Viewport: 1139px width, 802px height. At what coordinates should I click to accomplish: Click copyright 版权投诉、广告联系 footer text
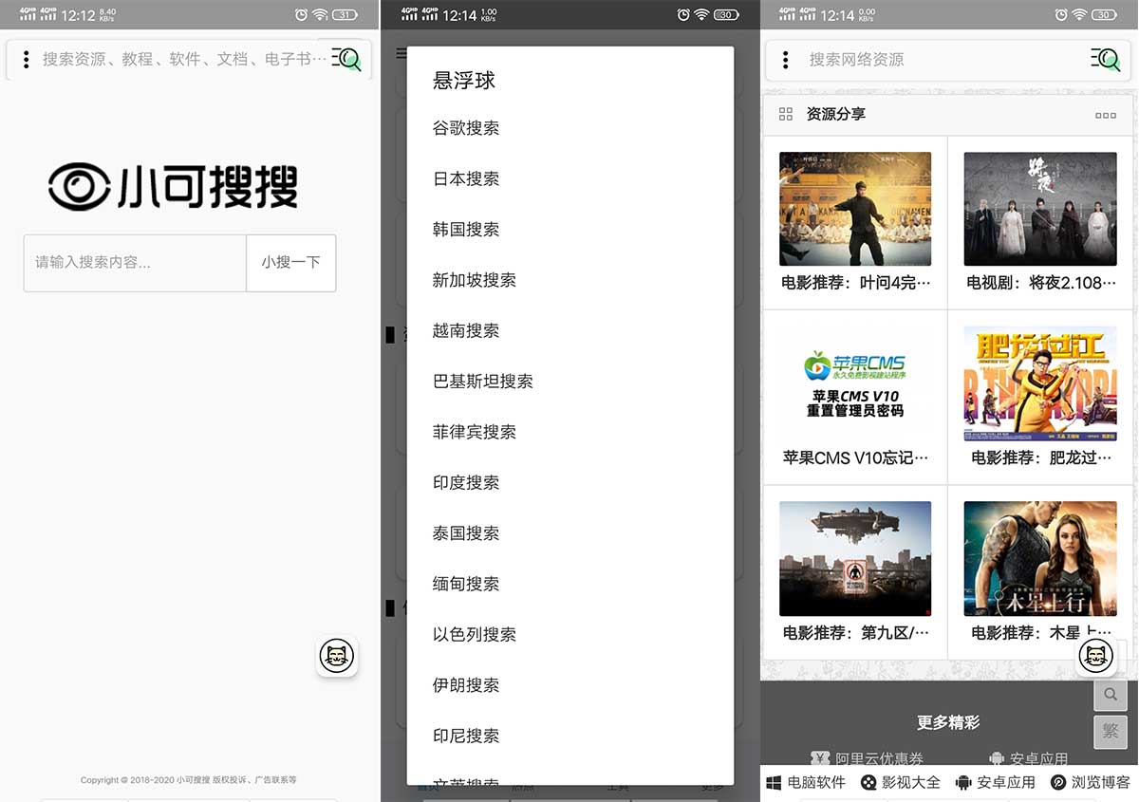point(189,780)
